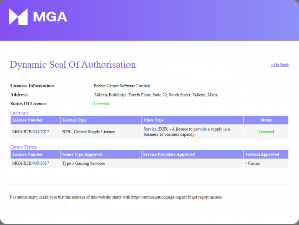This screenshot has height=225, width=299.
Task: Click the Game Type Approved column header
Action: pyautogui.click(x=101, y=154)
